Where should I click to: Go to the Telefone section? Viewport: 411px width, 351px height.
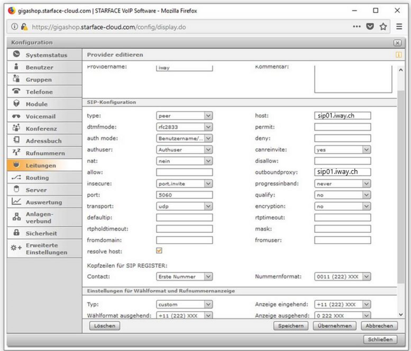(44, 91)
